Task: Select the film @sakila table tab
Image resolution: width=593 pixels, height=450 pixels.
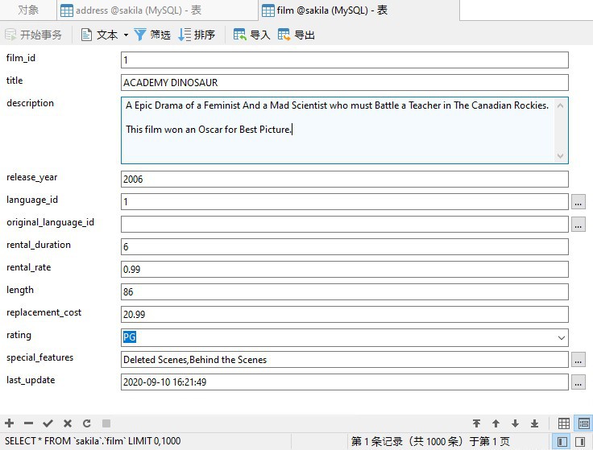Action: [x=359, y=10]
